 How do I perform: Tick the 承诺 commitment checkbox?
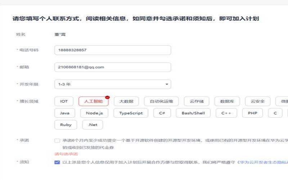point(57,140)
